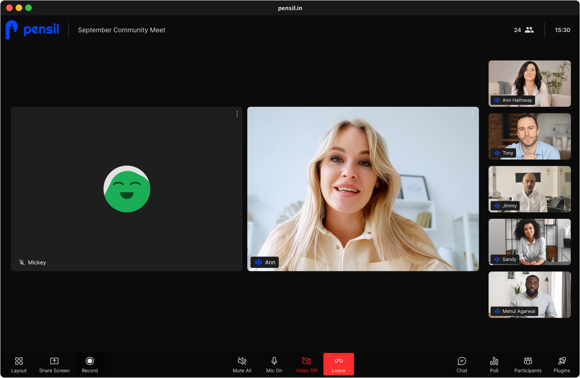580x378 pixels.
Task: Select Jimmy's video thumbnail
Action: pyautogui.click(x=530, y=189)
